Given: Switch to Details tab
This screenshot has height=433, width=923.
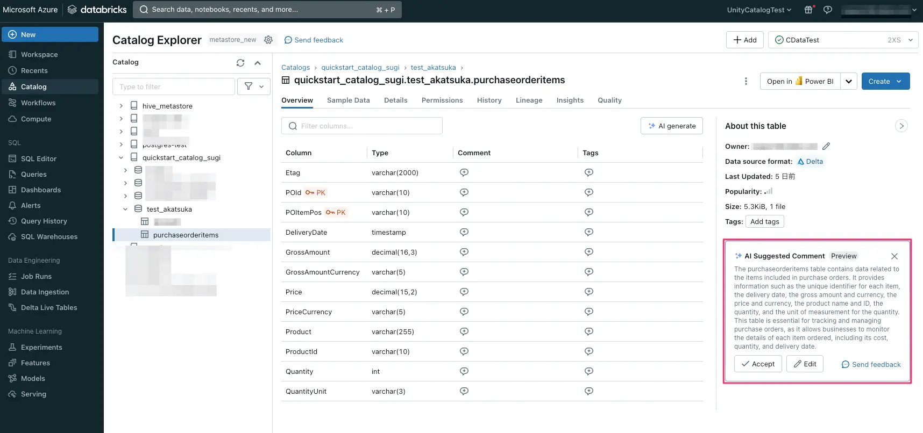Looking at the screenshot, I should pos(396,100).
